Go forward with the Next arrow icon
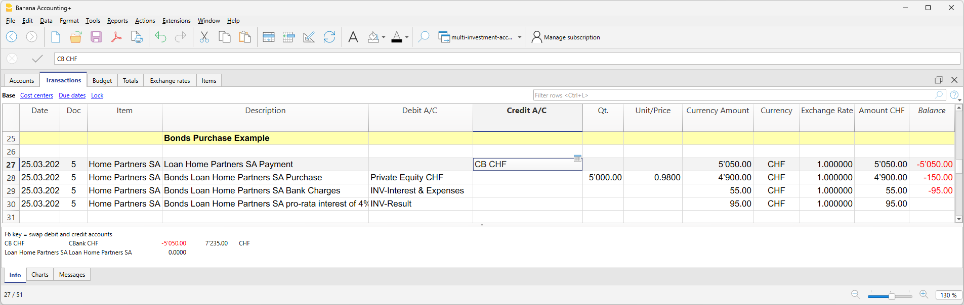The height and width of the screenshot is (305, 964). (31, 37)
